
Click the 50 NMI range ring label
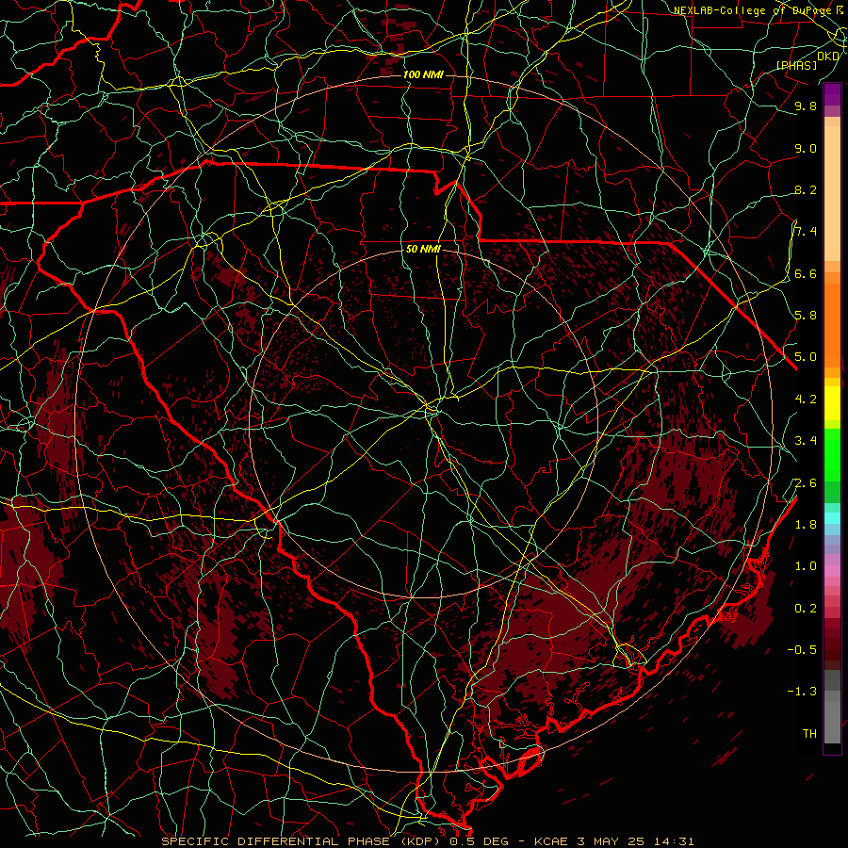[423, 249]
